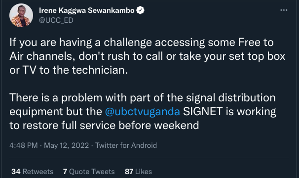This screenshot has height=178, width=299.
Task: Open the Twitter for Android source link
Action: 126,145
